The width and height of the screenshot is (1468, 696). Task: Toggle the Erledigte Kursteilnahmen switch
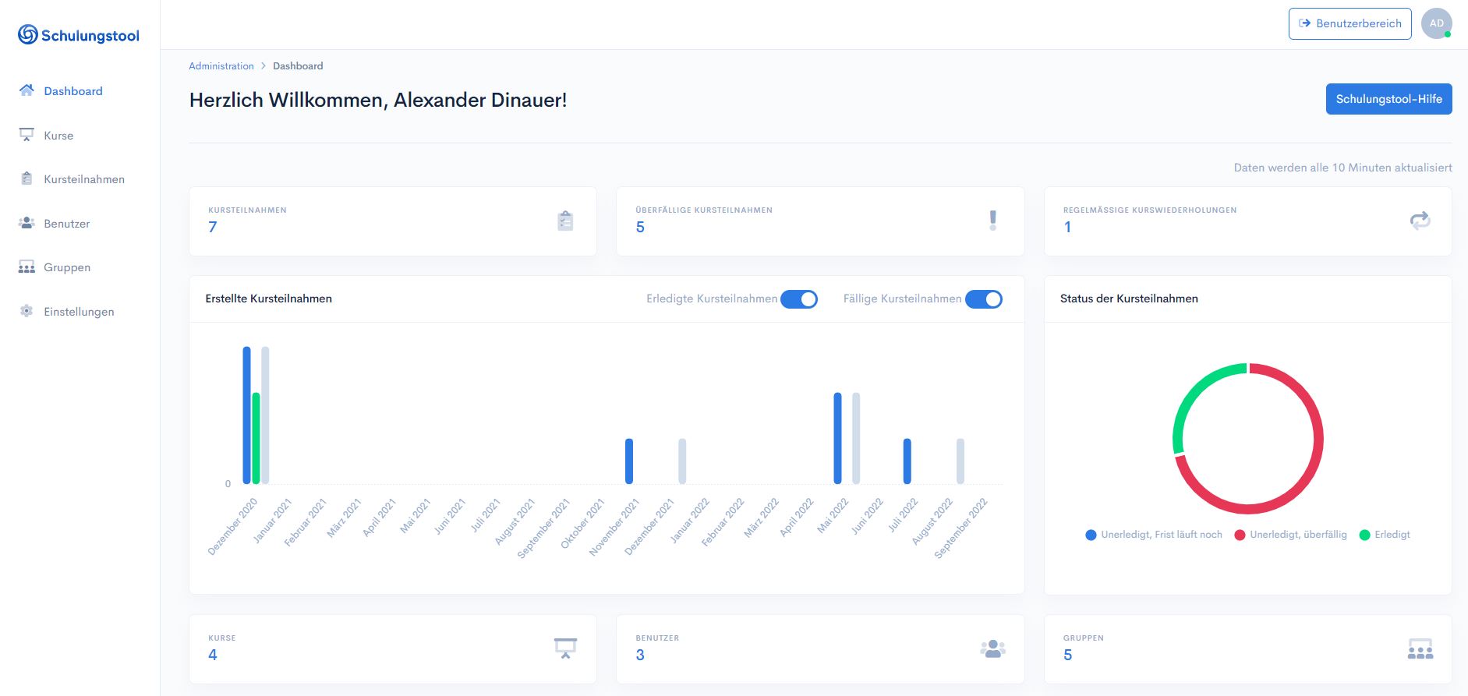tap(799, 299)
